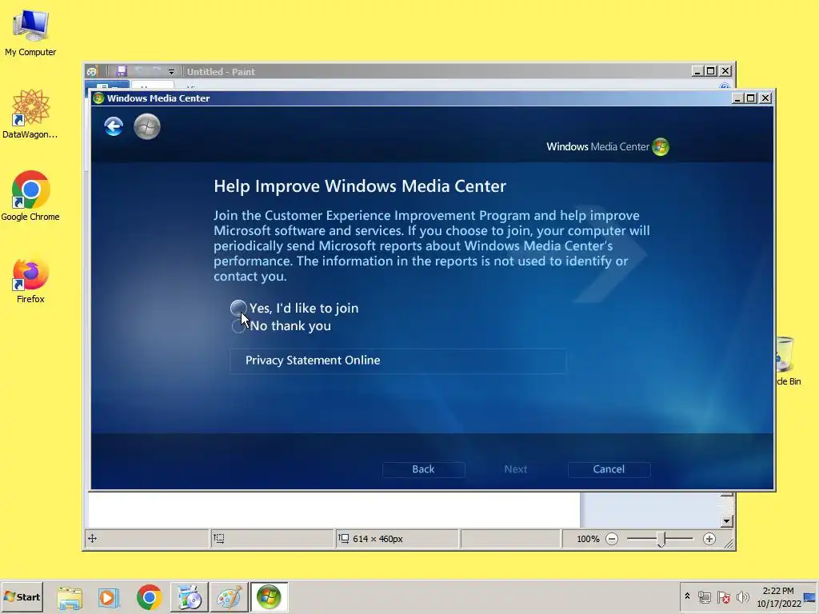
Task: Click the 100% zoom level in Paint
Action: 588,539
